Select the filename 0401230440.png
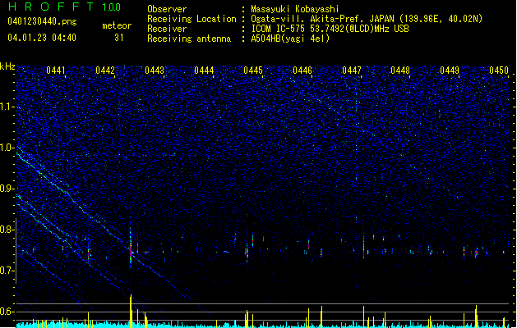This screenshot has height=328, width=517. click(42, 21)
